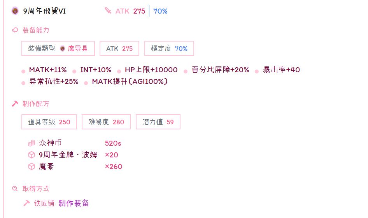Click the box icon beside 魔素
This screenshot has width=368, height=218.
coord(32,167)
